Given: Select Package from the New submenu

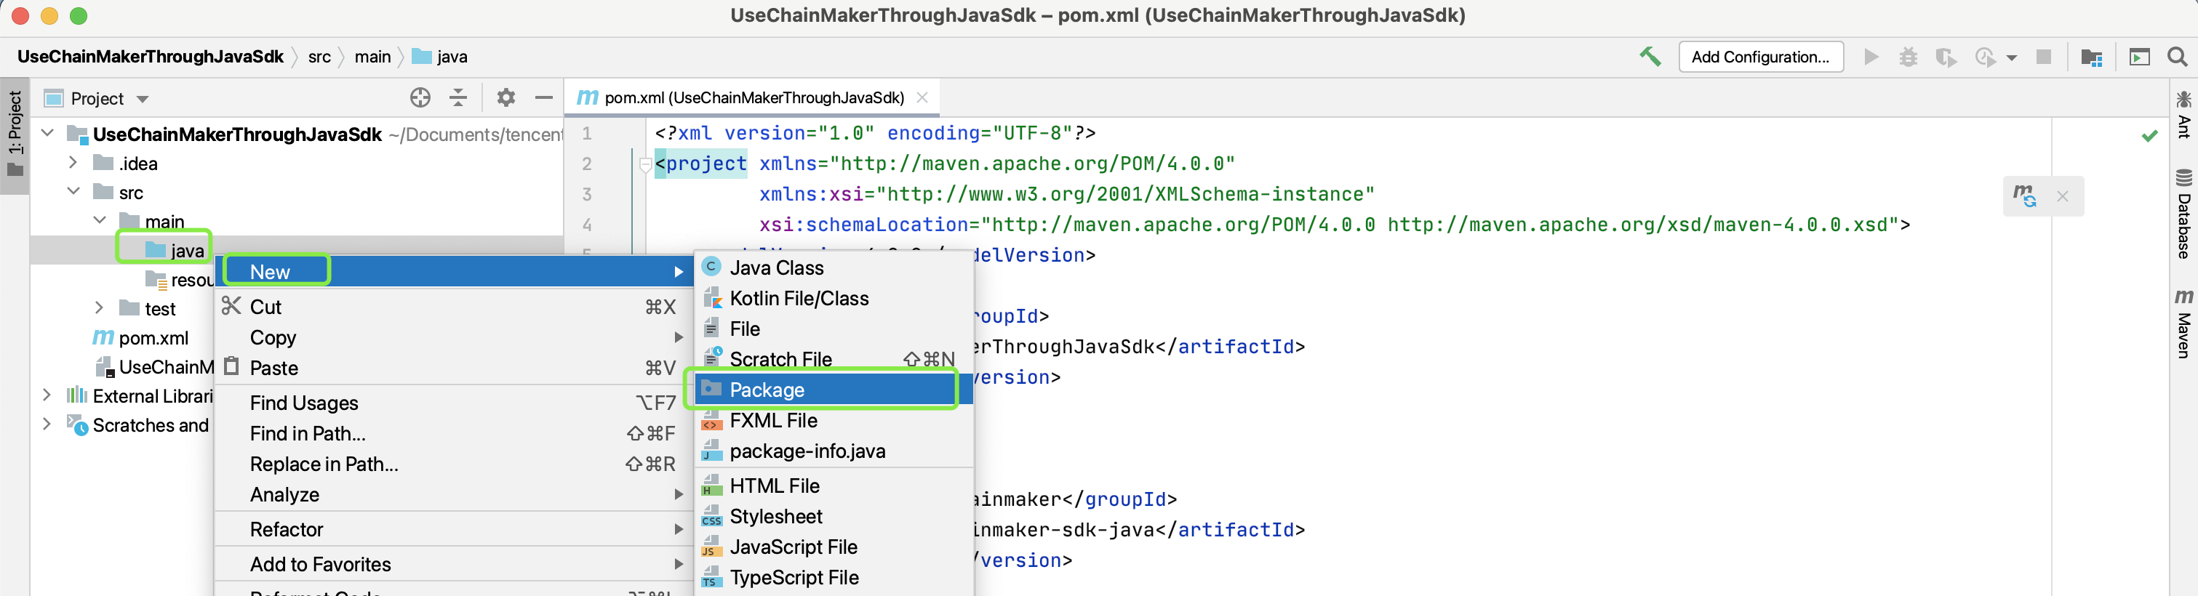Looking at the screenshot, I should click(x=766, y=390).
